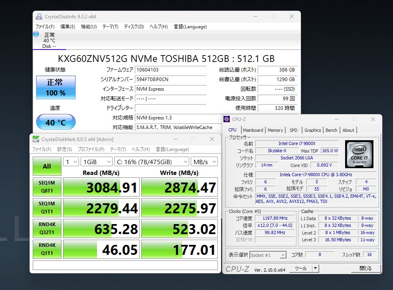
Task: Open 言語(Language) menu in CrystalDiskInfo
Action: (x=190, y=27)
